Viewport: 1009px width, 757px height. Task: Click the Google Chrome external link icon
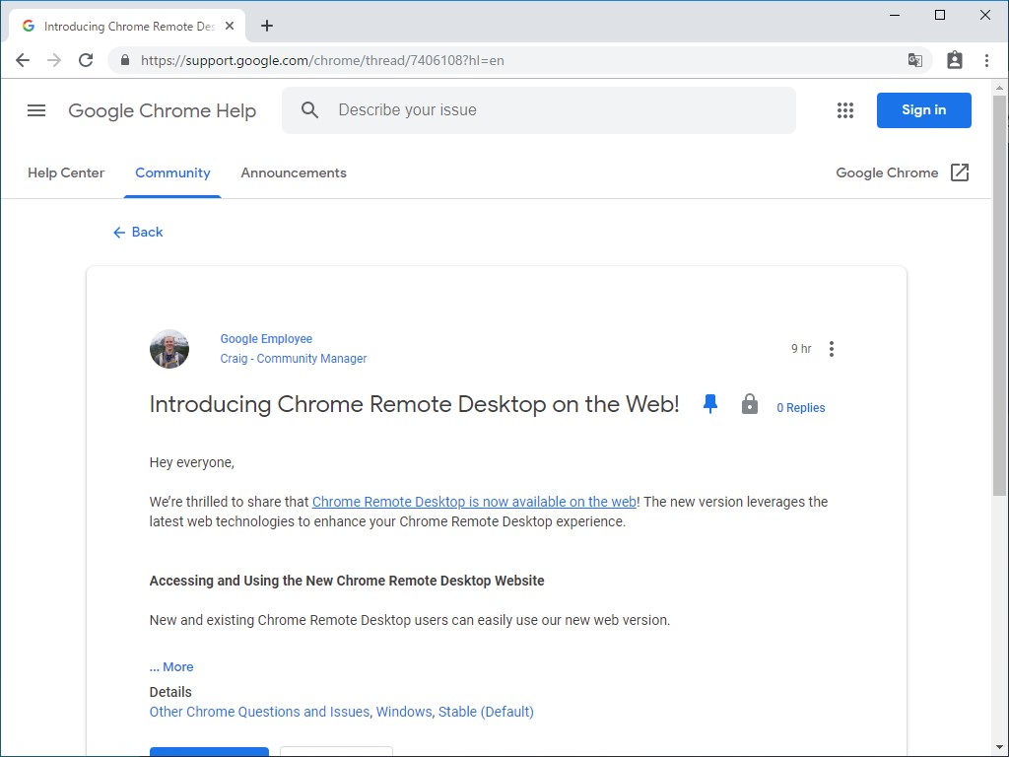(960, 172)
